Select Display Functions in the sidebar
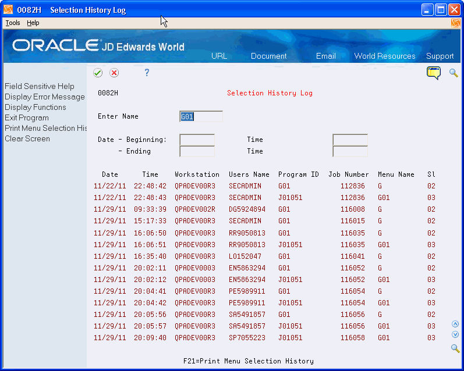The image size is (464, 371). (35, 108)
